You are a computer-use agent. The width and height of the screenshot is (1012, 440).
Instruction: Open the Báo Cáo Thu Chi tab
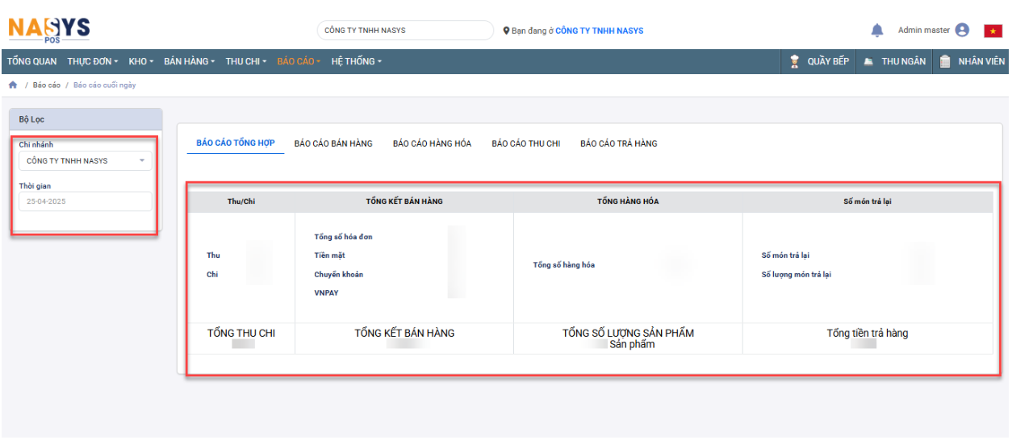tap(525, 143)
